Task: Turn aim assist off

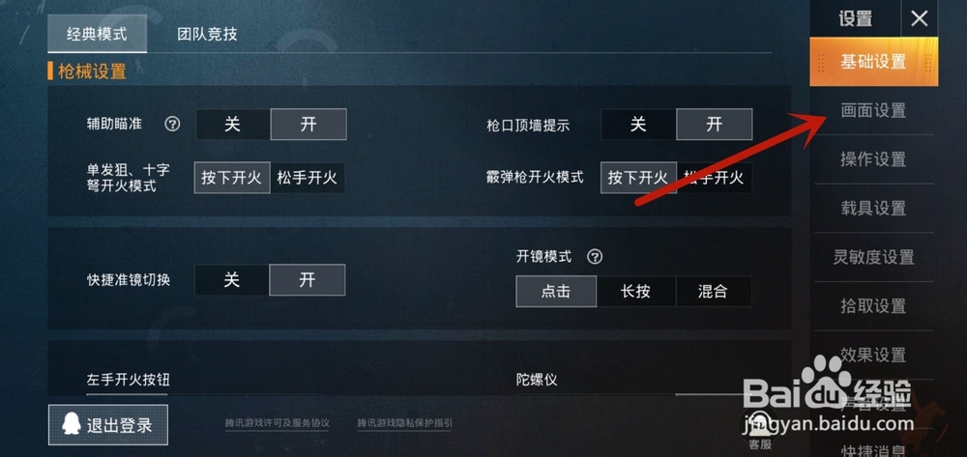Action: (x=232, y=125)
